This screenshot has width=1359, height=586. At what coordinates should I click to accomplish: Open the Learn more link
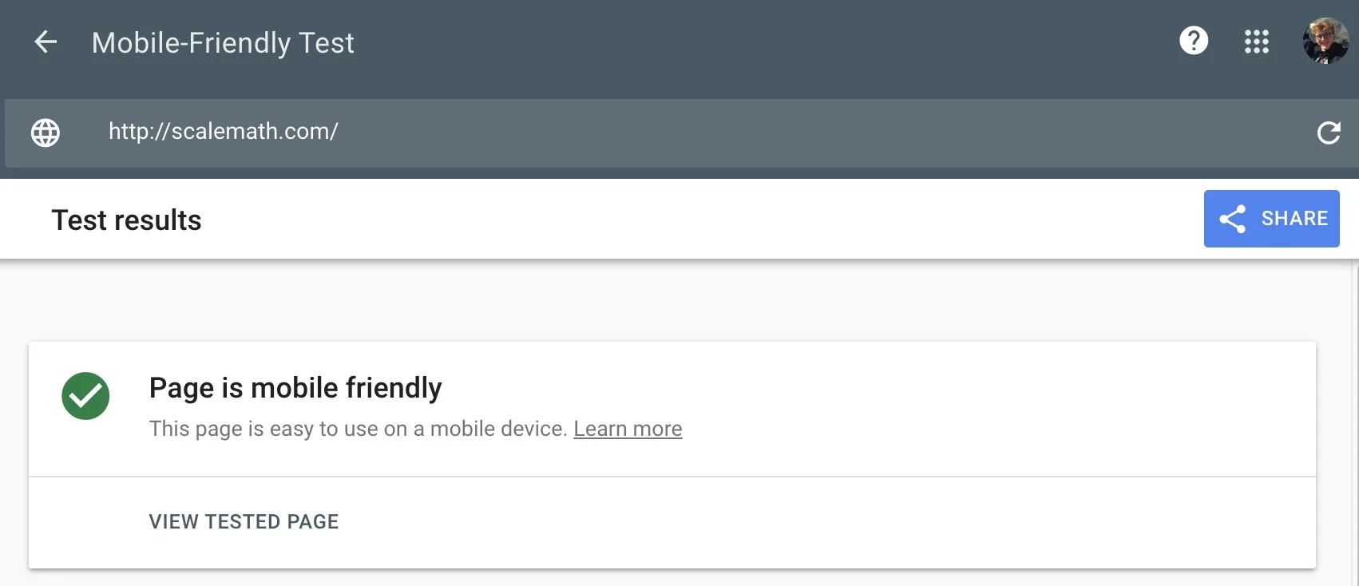628,429
